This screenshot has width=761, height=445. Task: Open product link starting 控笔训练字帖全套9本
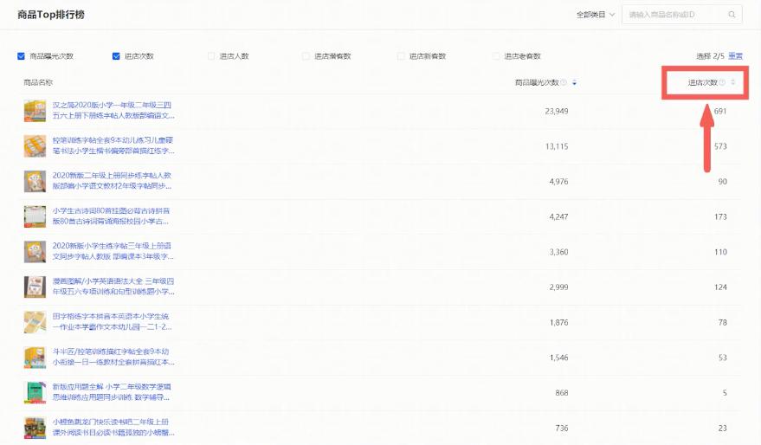(x=113, y=145)
